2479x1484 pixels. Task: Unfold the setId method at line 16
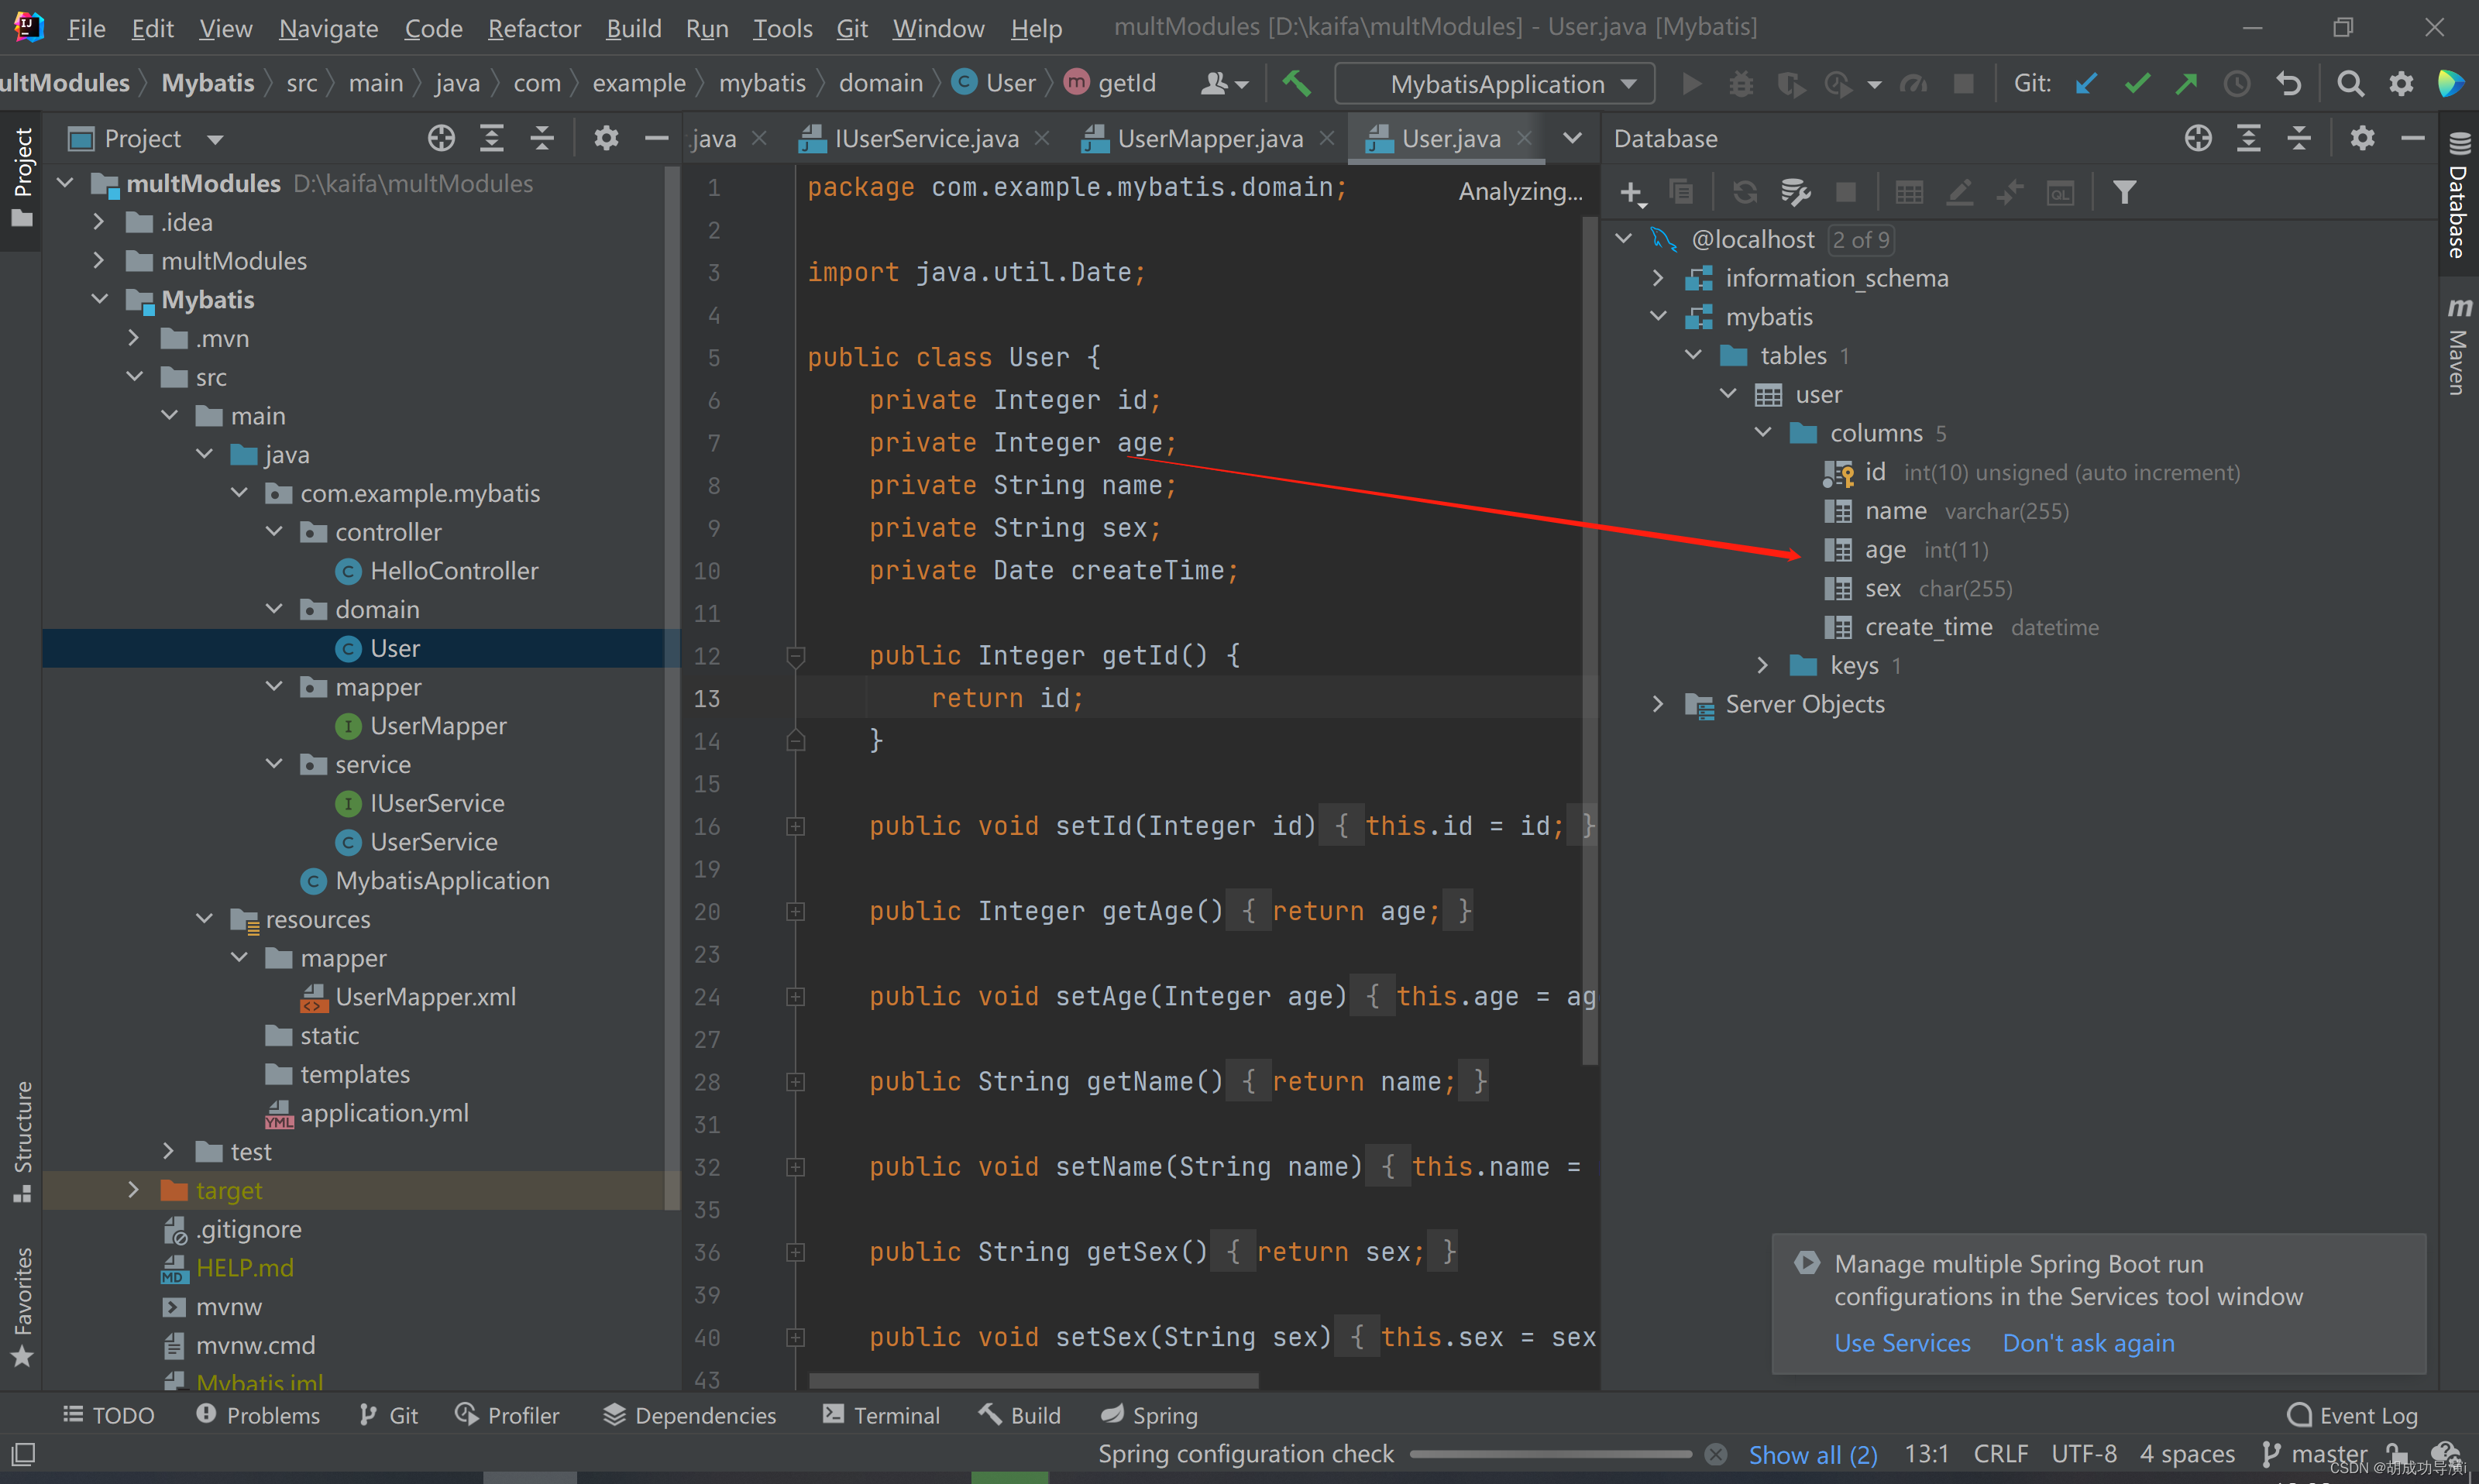[796, 826]
